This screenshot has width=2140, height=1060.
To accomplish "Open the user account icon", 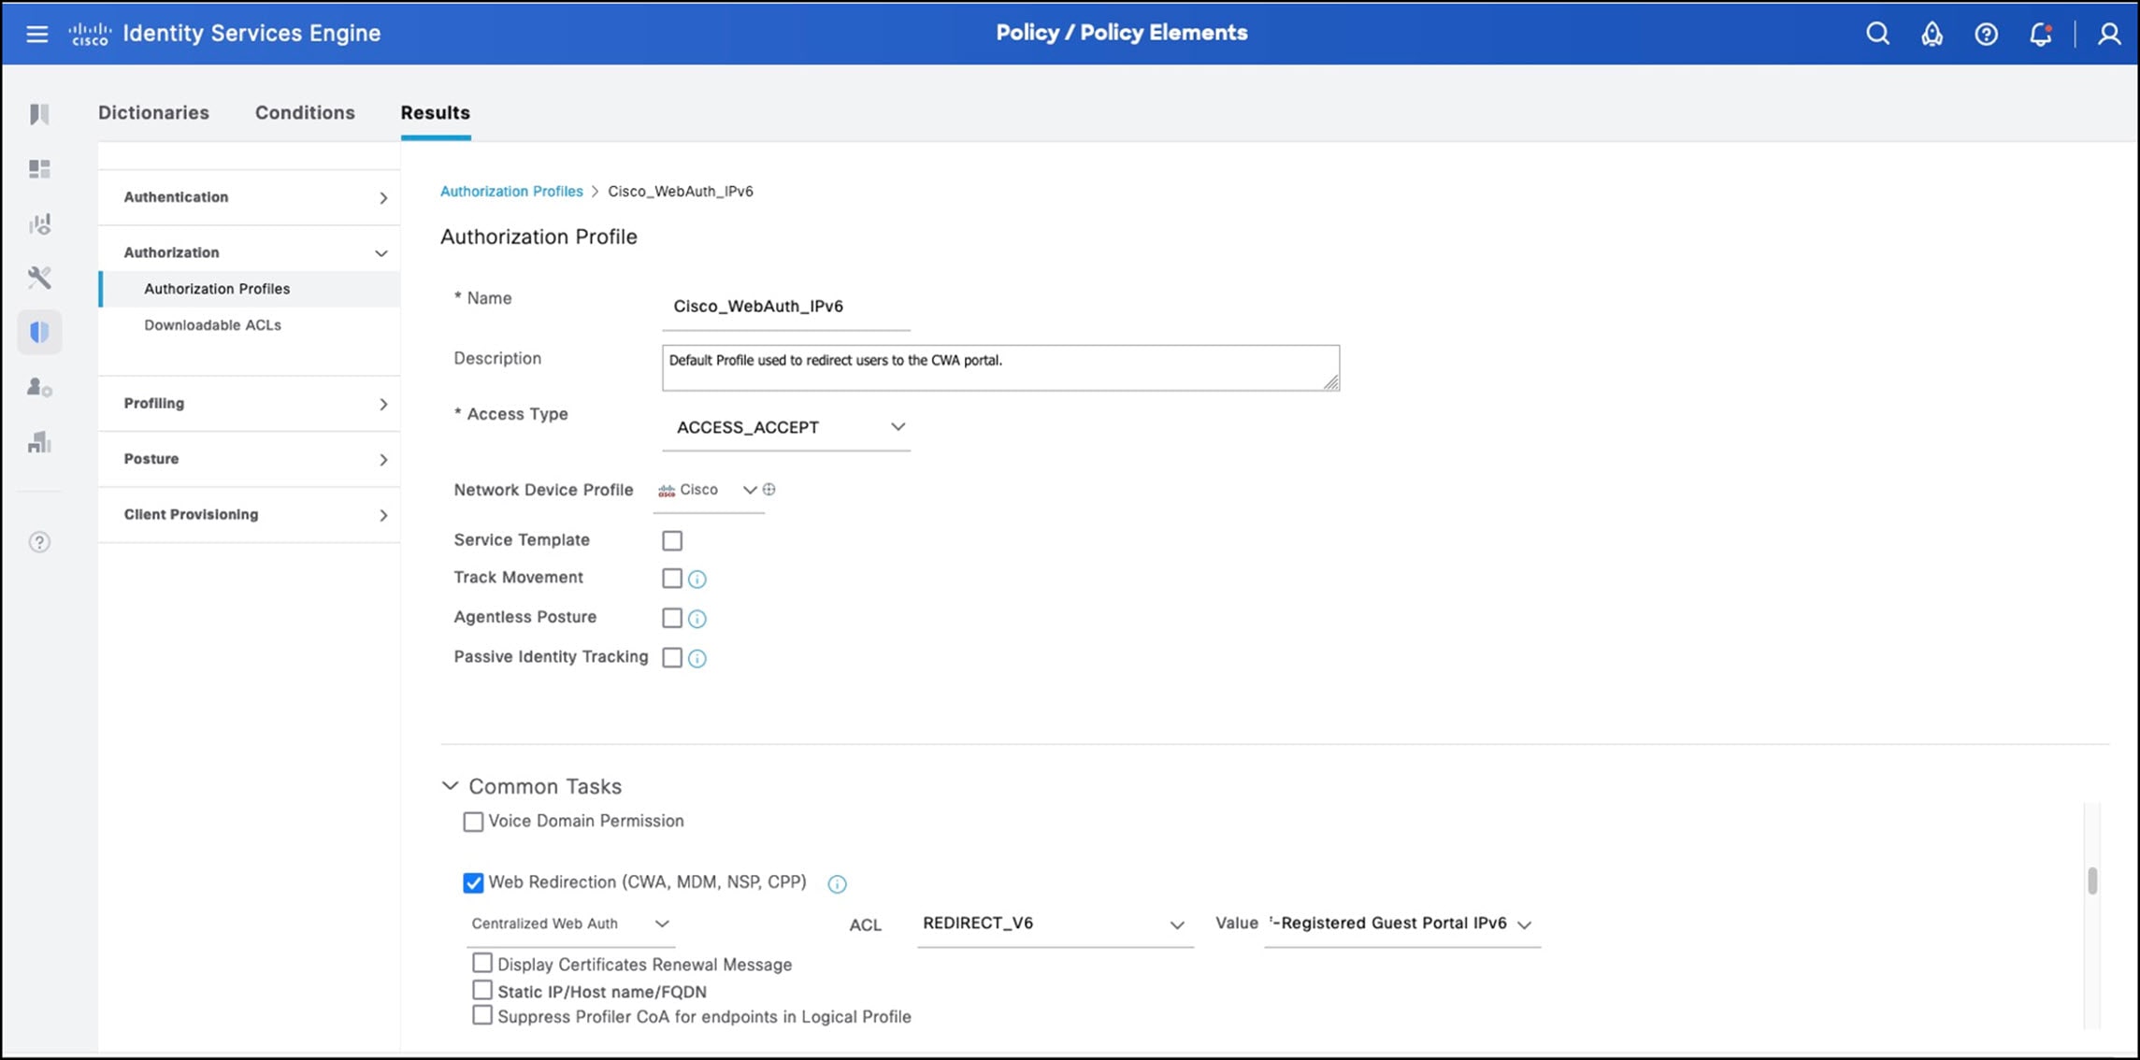I will [x=2109, y=34].
